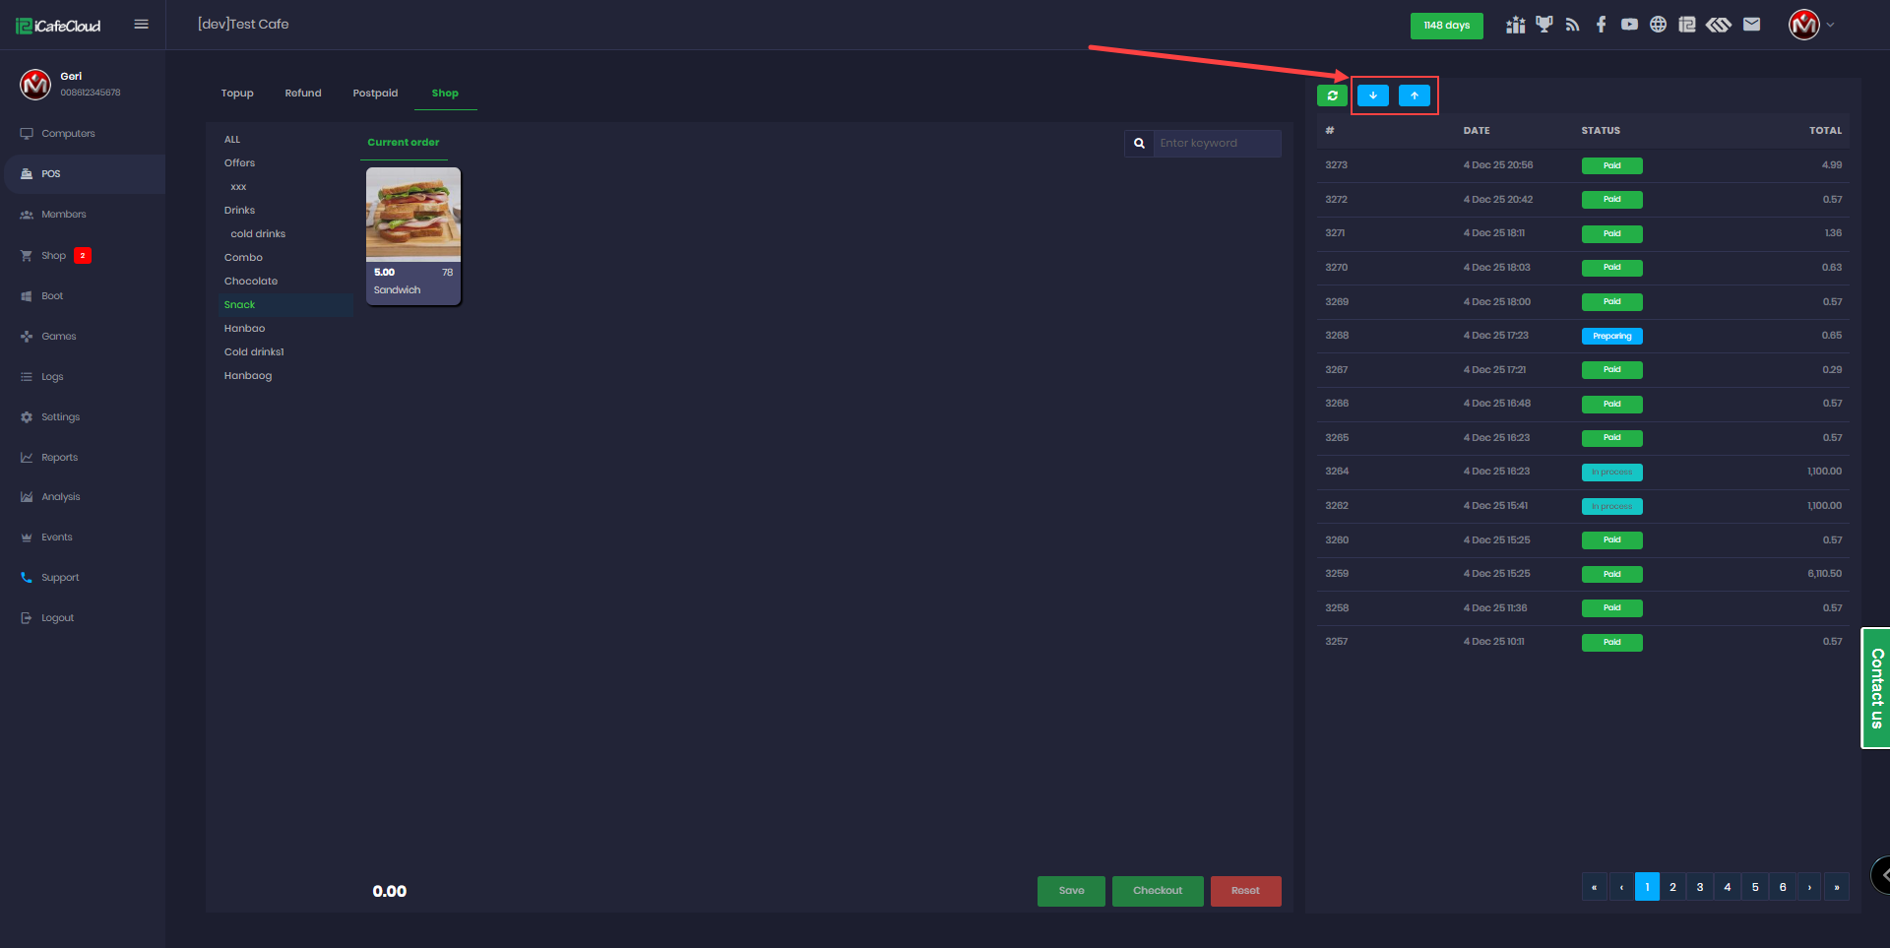Click the blue down arrow button

1372,95
